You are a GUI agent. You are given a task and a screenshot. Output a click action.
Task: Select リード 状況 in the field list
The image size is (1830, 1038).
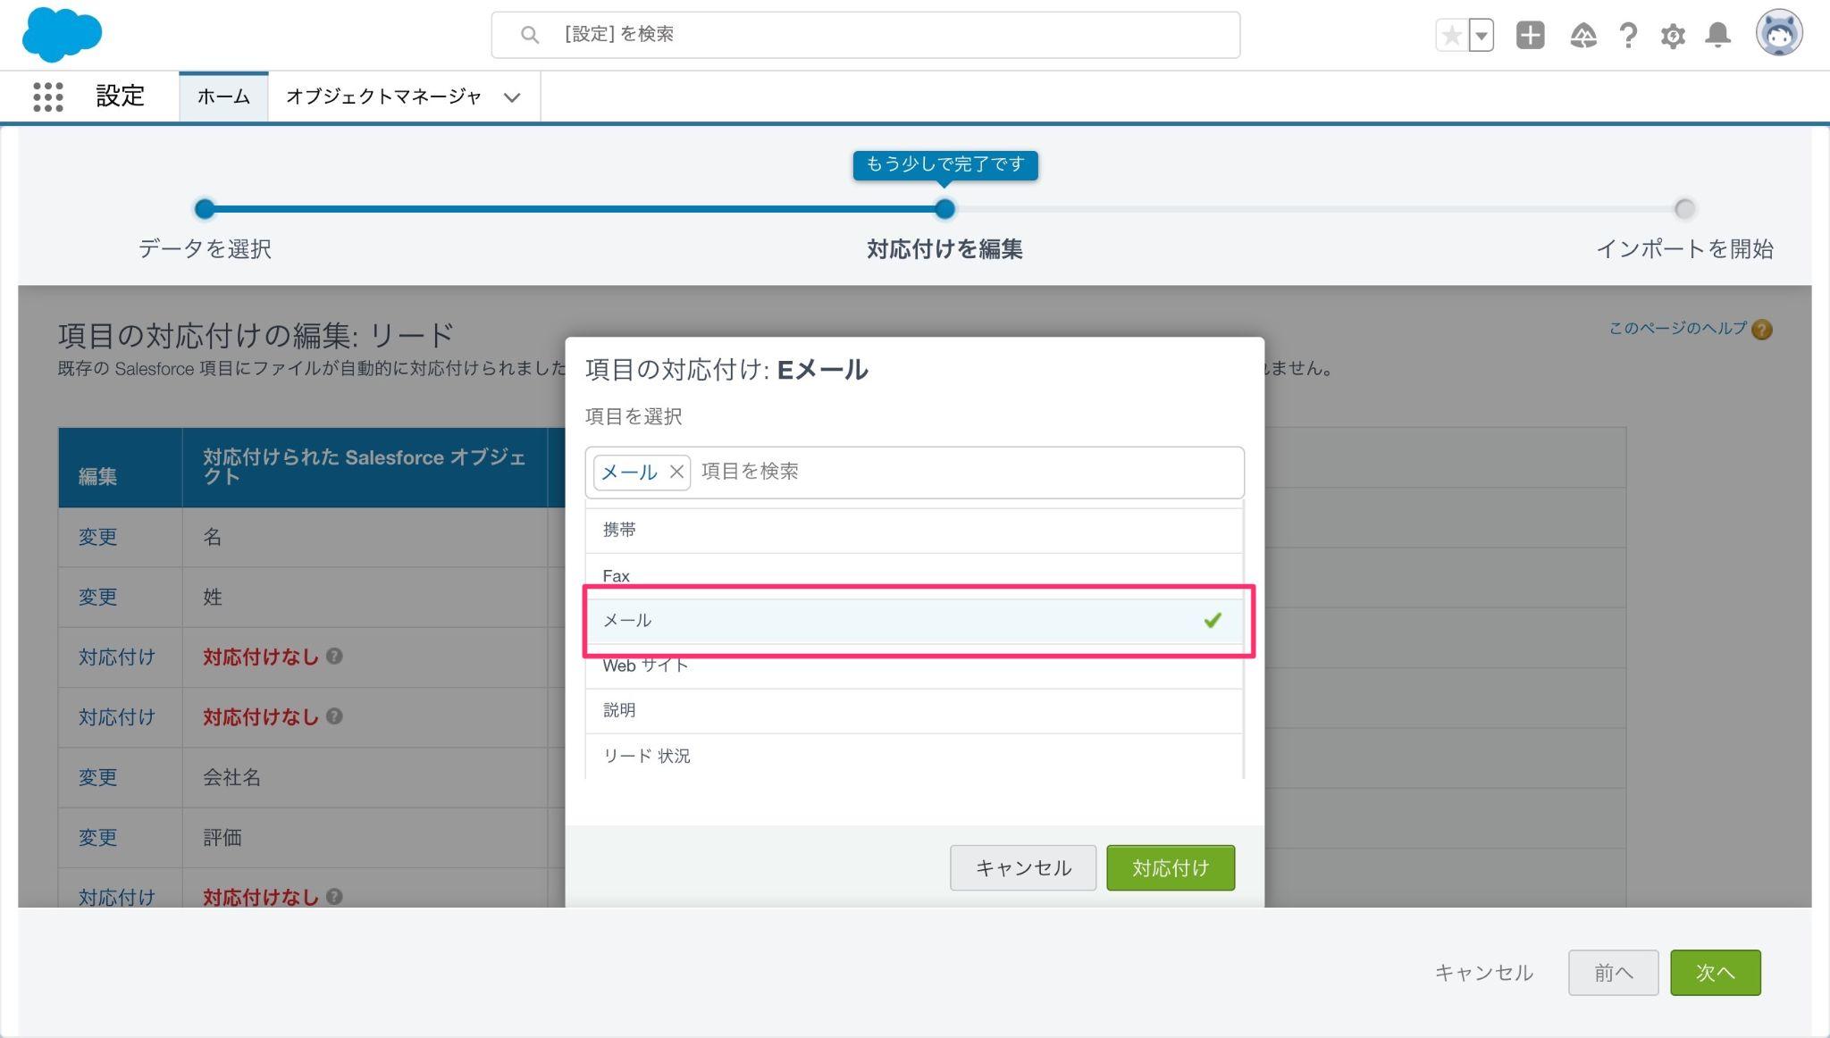coord(914,756)
